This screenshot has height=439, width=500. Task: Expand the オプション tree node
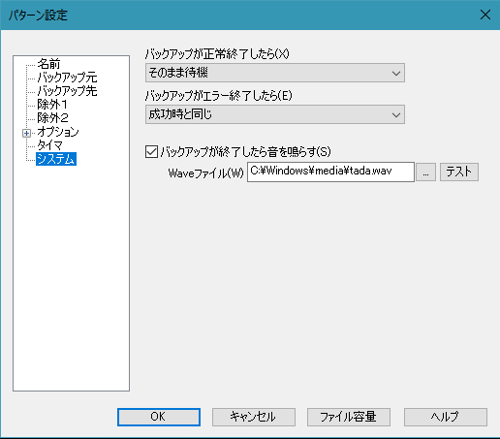[x=26, y=133]
